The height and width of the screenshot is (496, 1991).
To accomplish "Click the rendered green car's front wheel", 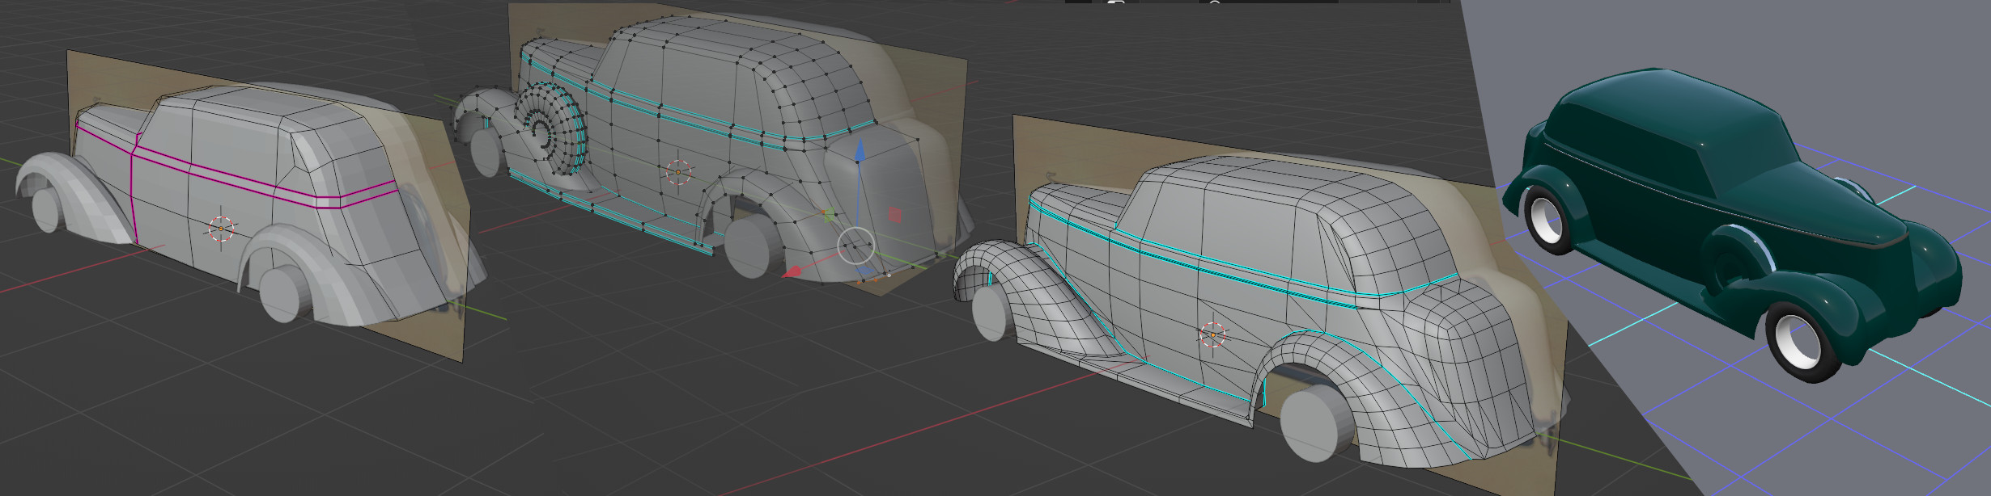I will tap(1803, 342).
